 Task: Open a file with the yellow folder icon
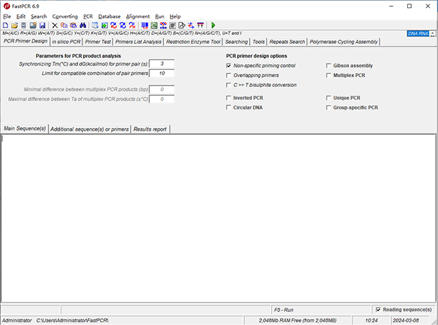14,25
